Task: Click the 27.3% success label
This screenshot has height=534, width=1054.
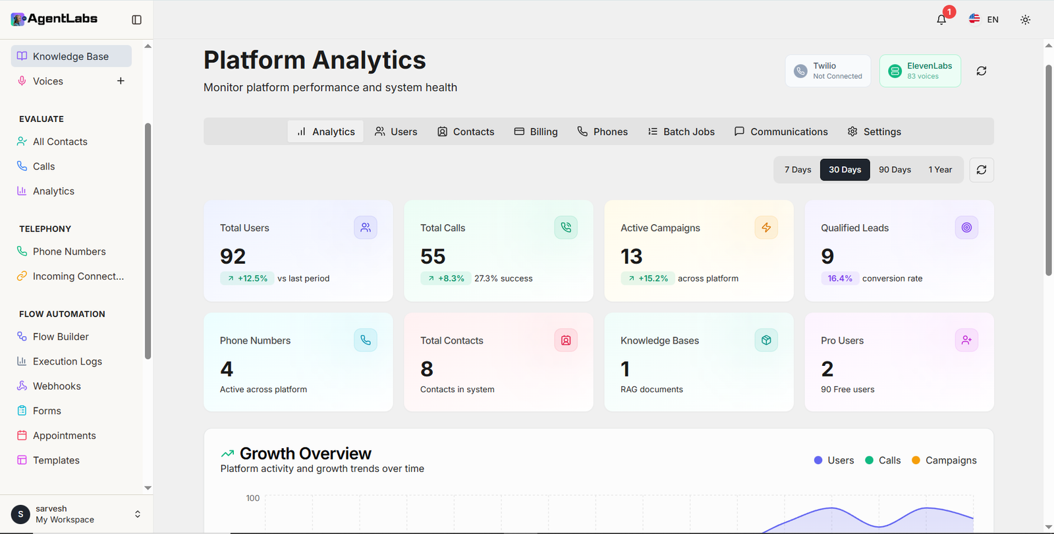Action: tap(503, 278)
